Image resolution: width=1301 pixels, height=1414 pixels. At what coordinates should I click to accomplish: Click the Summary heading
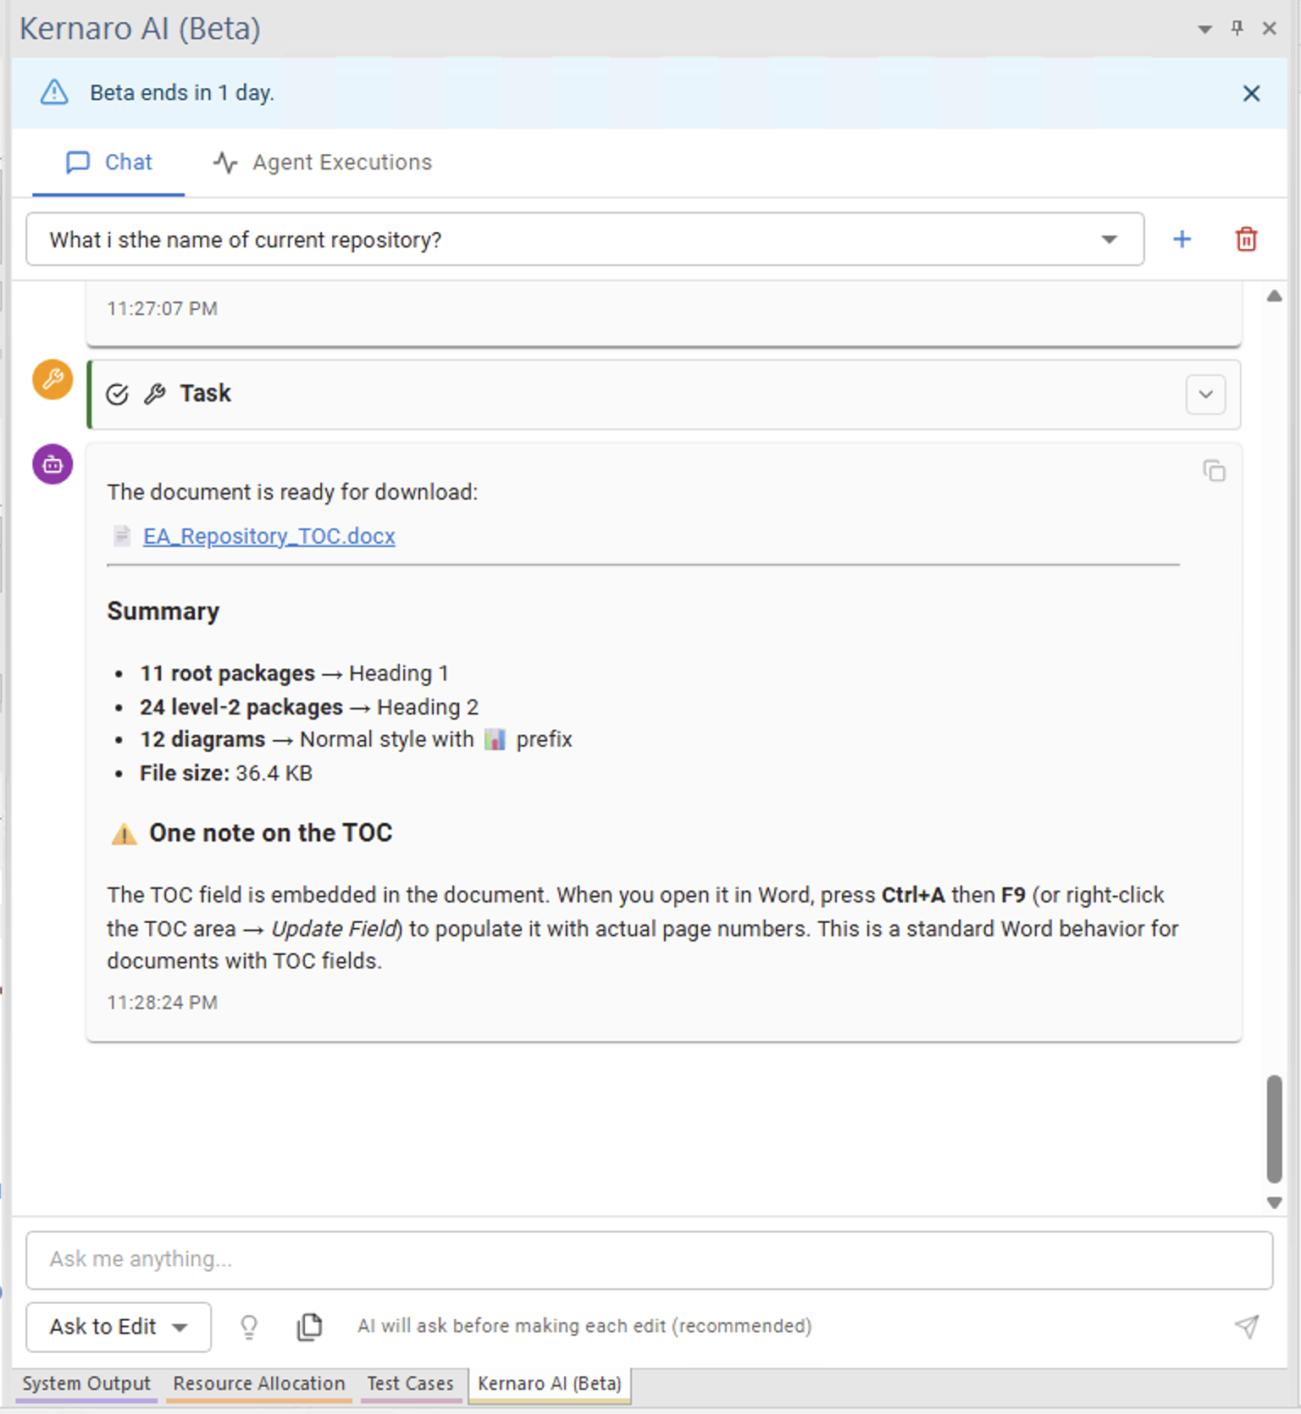pos(163,611)
